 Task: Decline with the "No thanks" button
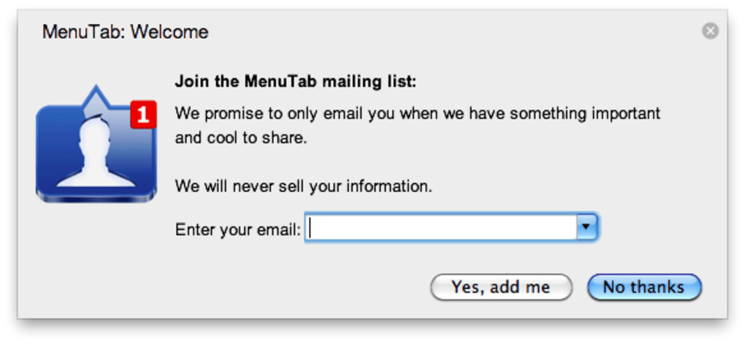point(643,287)
